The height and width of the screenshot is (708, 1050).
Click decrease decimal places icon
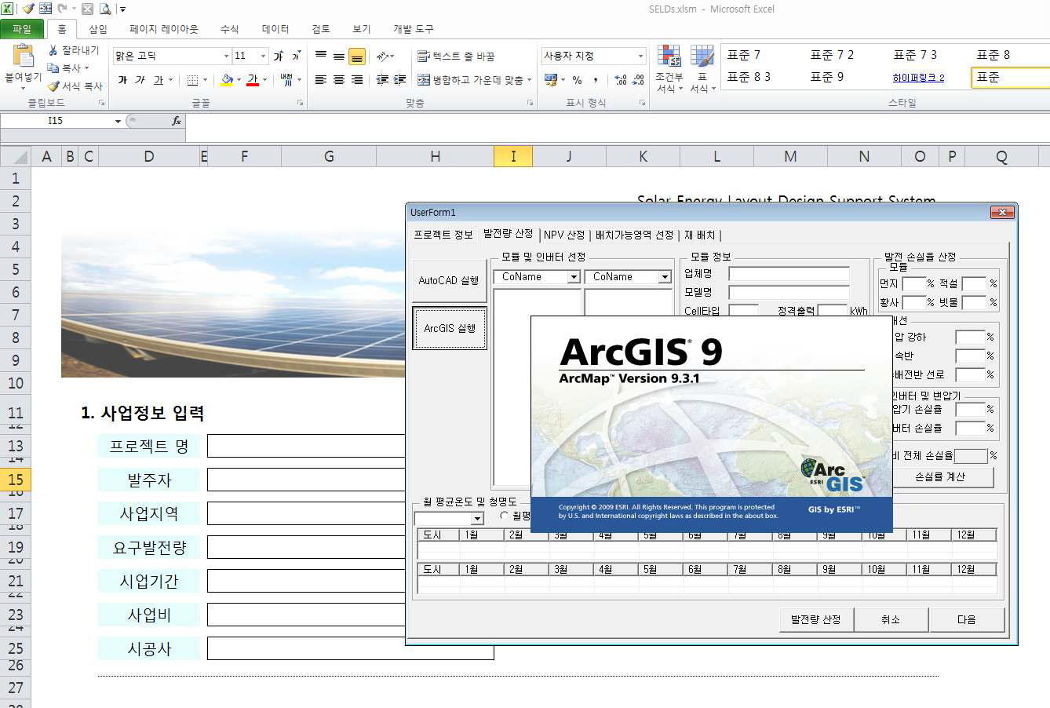(638, 80)
